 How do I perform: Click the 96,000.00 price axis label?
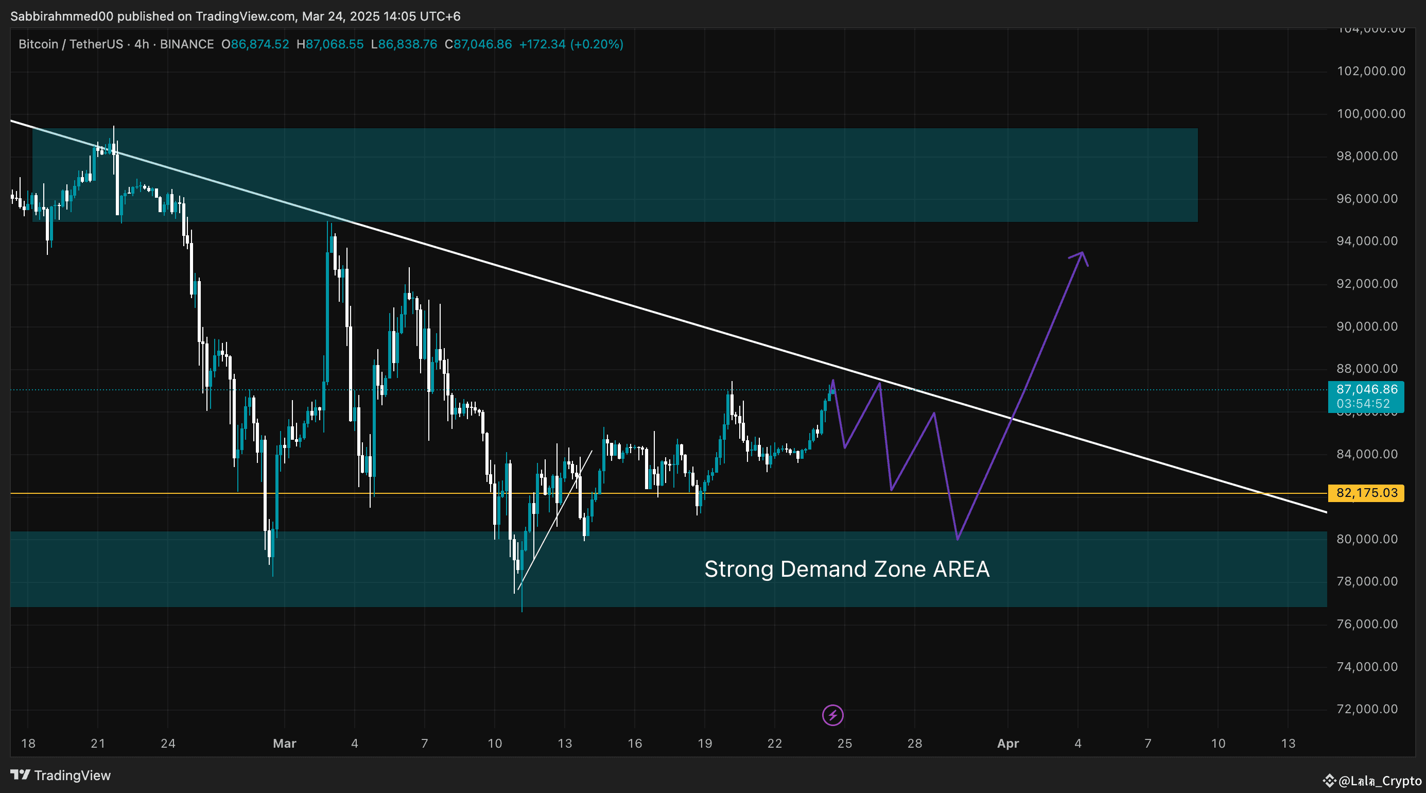pos(1367,199)
